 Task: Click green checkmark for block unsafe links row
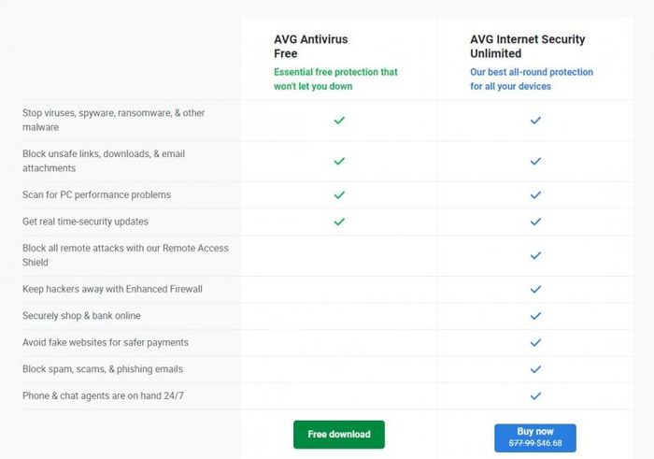[x=339, y=161]
